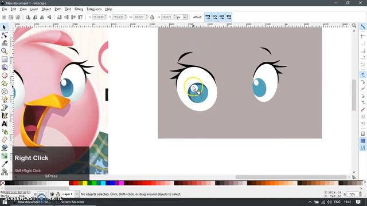Click the X position stepper arrows

point(106,17)
